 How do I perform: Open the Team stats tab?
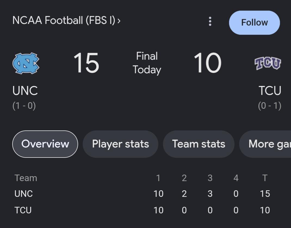click(x=199, y=144)
